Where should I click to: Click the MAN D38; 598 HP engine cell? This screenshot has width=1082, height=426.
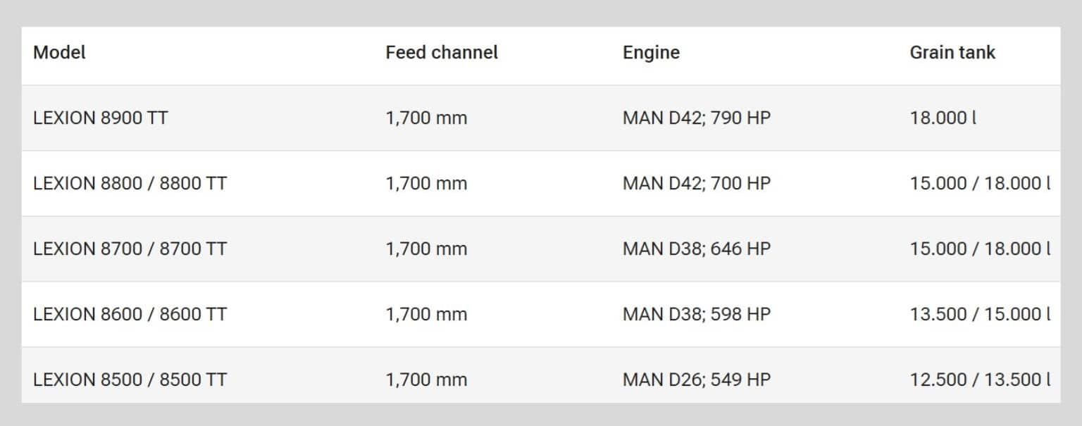point(696,315)
